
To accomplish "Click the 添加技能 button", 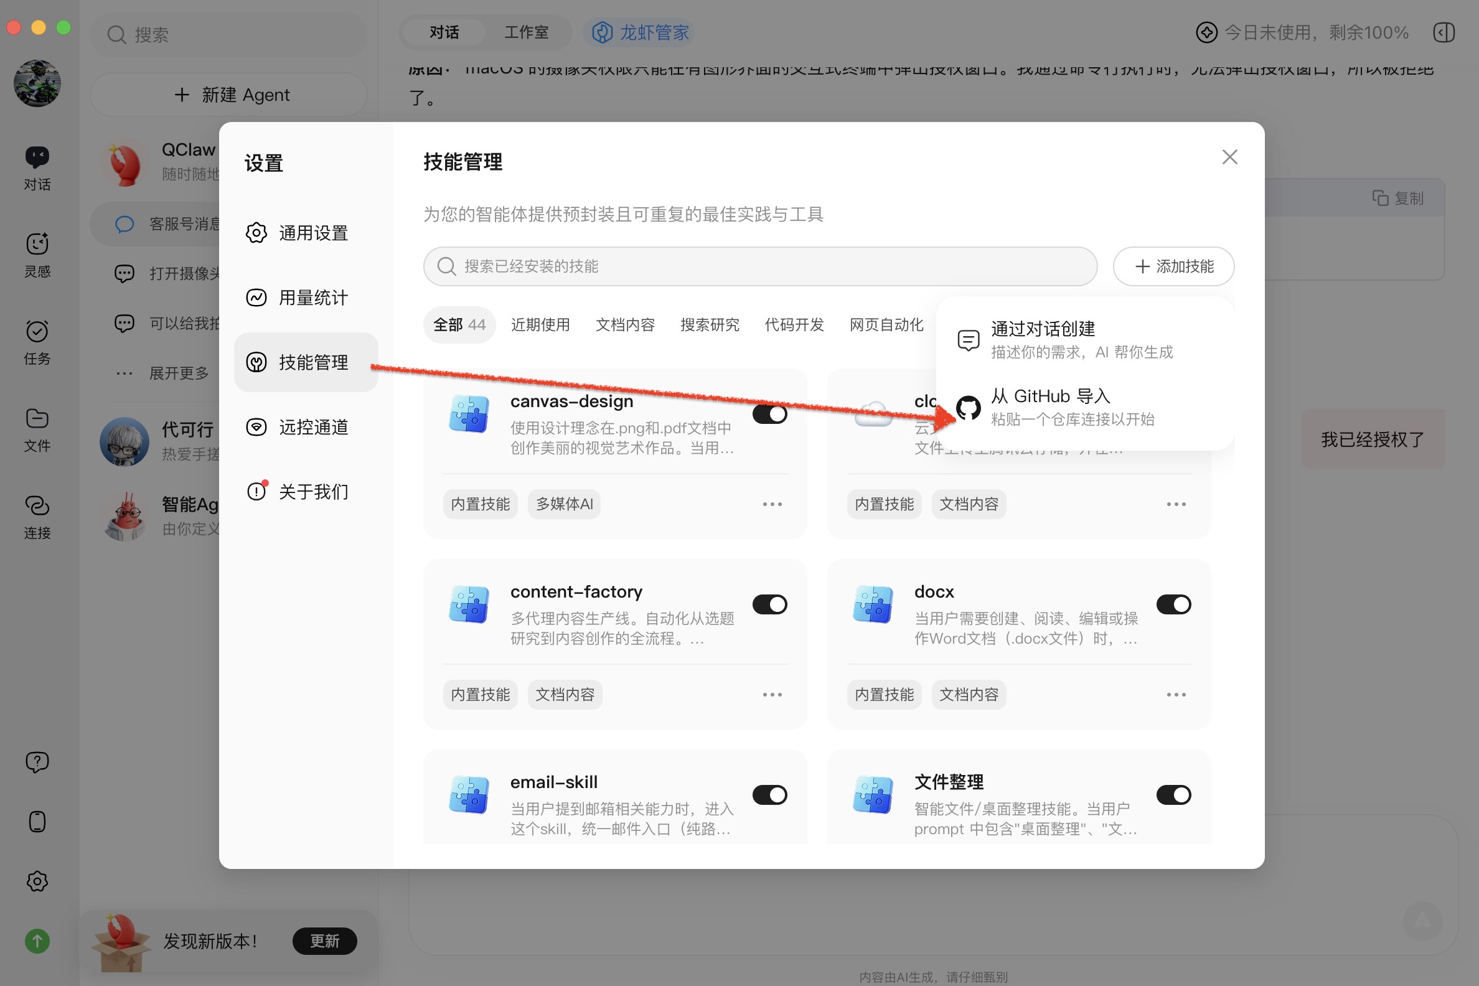I will (x=1173, y=266).
